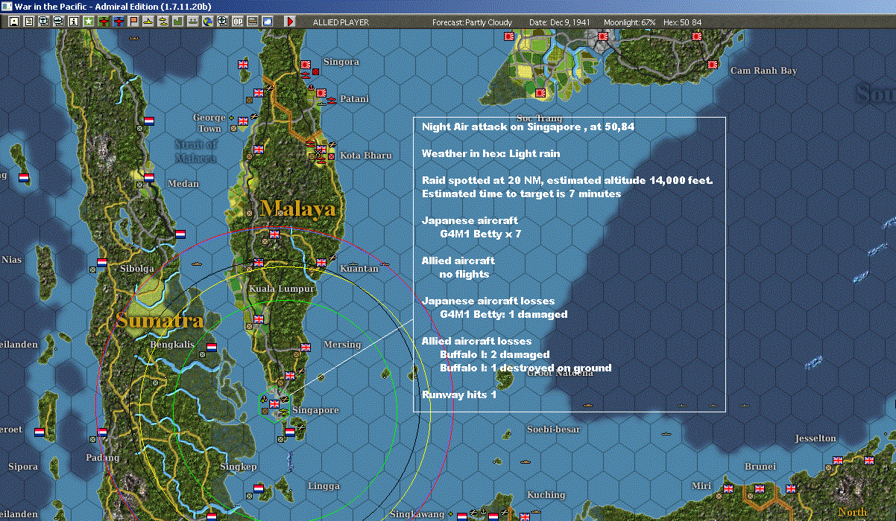Screen dimensions: 896x521
Task: Select the Japanese flag at Patani
Action: (x=322, y=93)
